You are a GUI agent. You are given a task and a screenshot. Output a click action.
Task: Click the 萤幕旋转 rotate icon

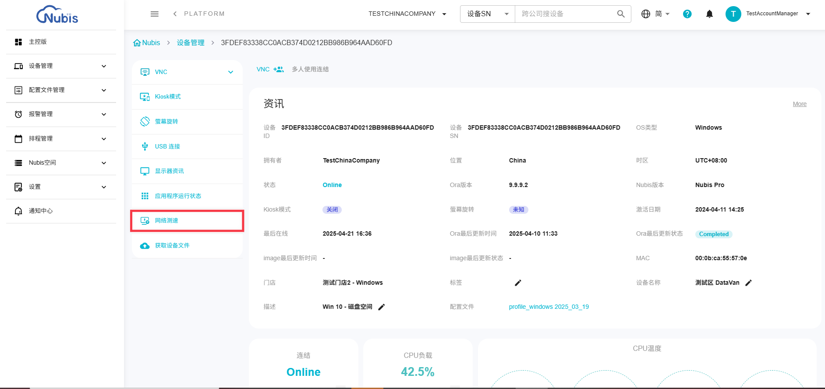145,121
